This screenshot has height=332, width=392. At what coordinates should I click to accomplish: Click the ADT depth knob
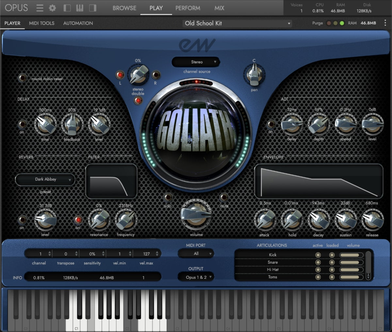(x=318, y=124)
